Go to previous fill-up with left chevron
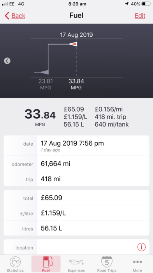This screenshot has height=273, width=153. (x=7, y=61)
